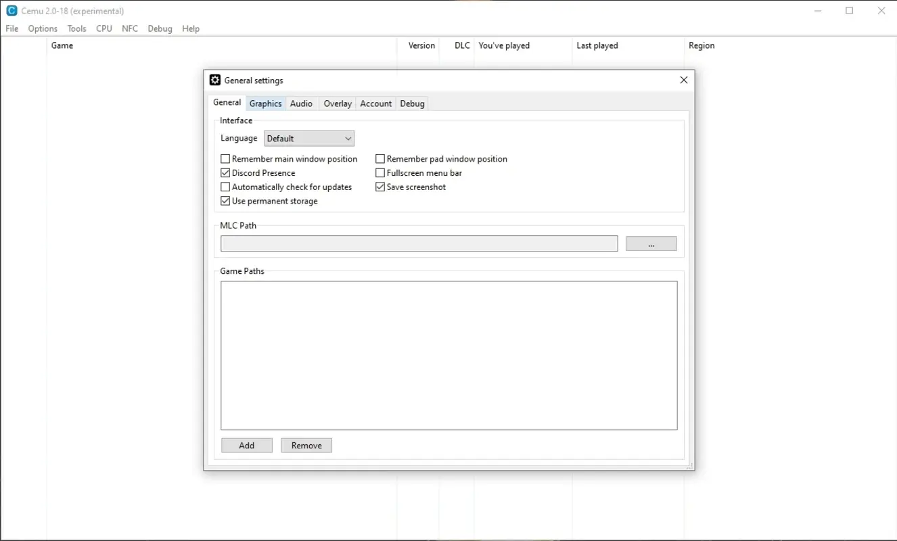Uncheck Use permanent storage
Image resolution: width=897 pixels, height=541 pixels.
[225, 201]
